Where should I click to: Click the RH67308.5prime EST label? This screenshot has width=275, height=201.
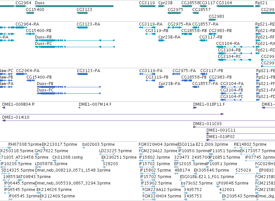tap(25, 144)
